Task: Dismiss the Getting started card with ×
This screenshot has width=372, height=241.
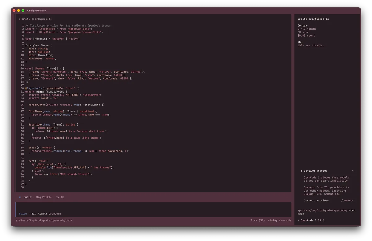Action: pos(353,171)
